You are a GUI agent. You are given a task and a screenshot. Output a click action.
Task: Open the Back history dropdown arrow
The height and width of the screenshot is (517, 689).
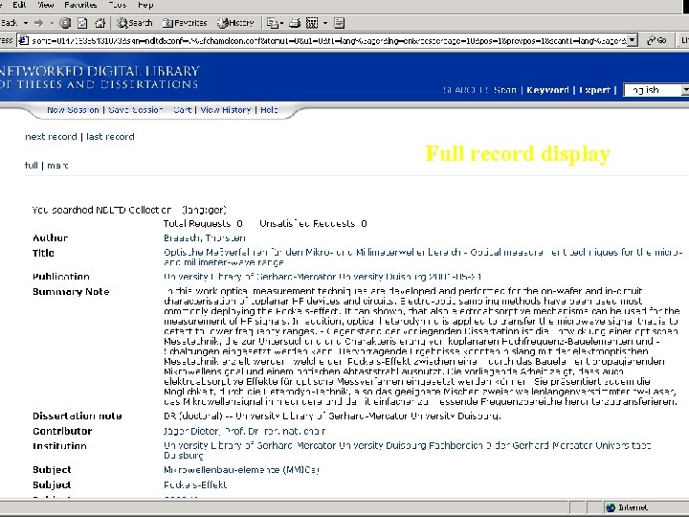tap(26, 23)
